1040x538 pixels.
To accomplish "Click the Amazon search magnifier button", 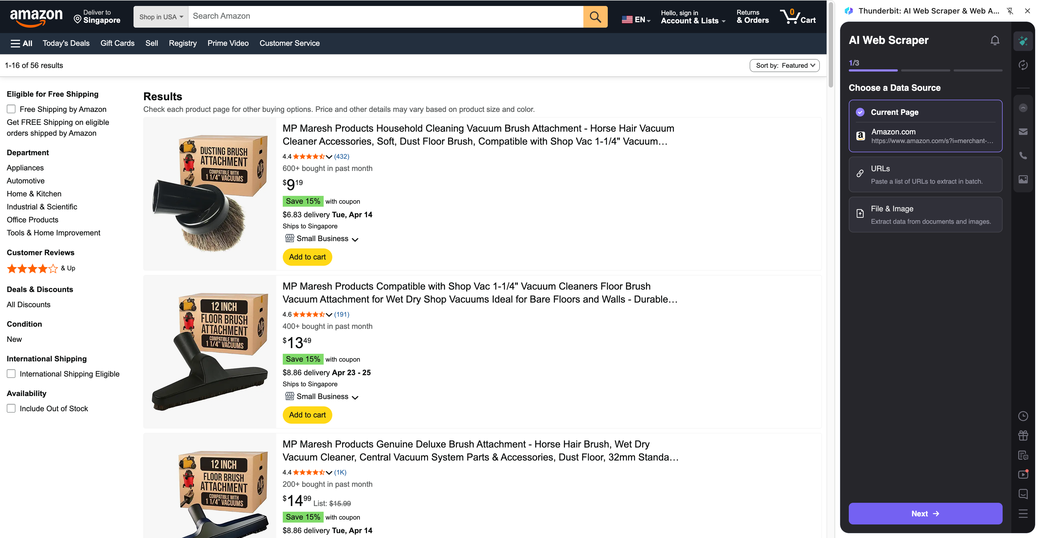I will pos(595,17).
